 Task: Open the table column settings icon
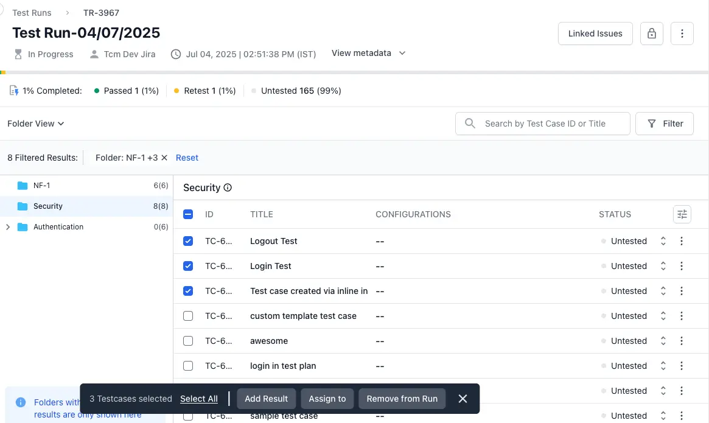[x=682, y=214]
